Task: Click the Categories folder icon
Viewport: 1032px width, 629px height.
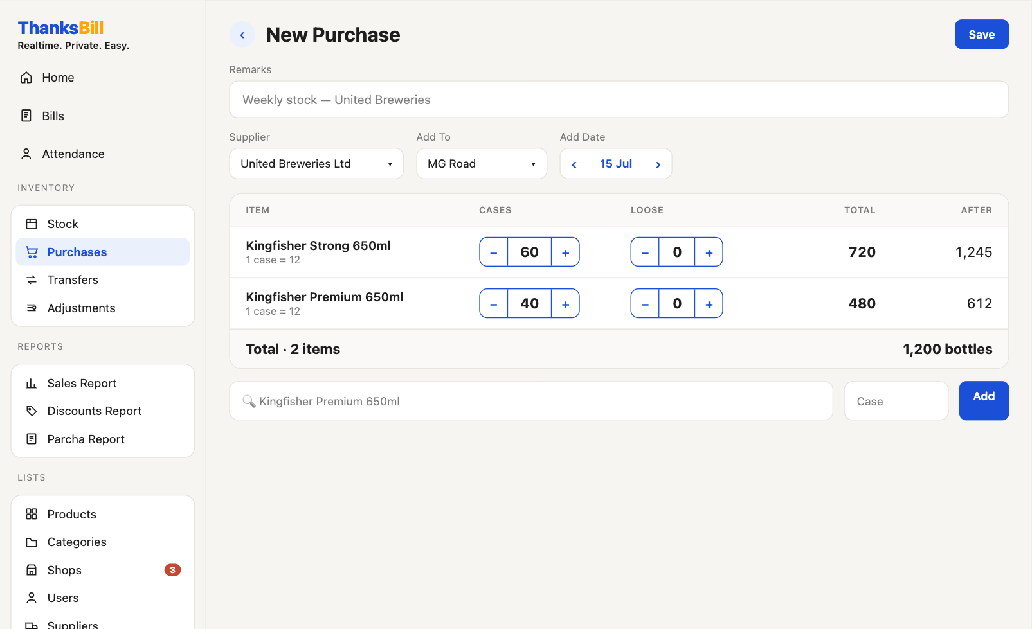Action: point(32,542)
